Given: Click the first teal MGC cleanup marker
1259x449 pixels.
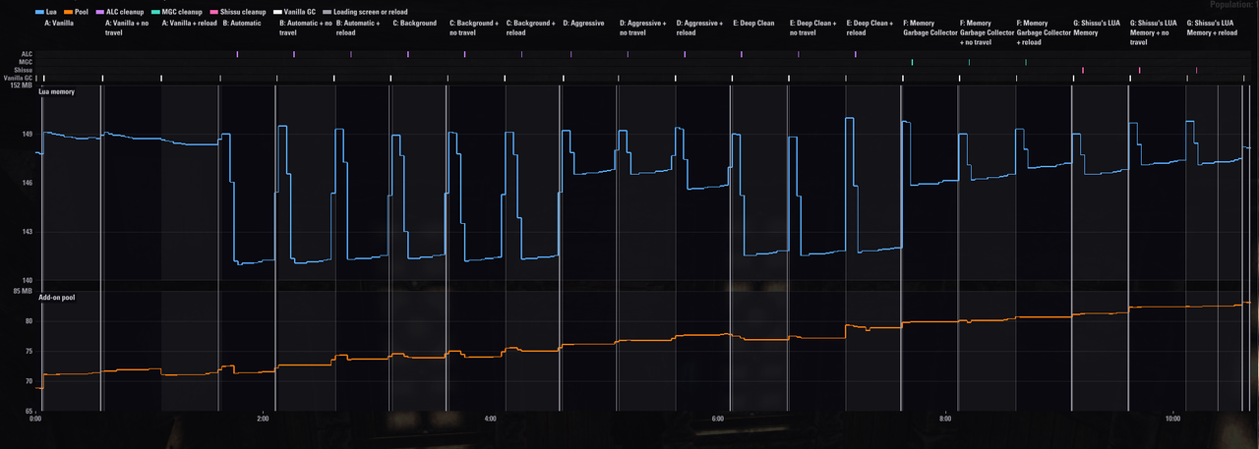Looking at the screenshot, I should [x=912, y=62].
